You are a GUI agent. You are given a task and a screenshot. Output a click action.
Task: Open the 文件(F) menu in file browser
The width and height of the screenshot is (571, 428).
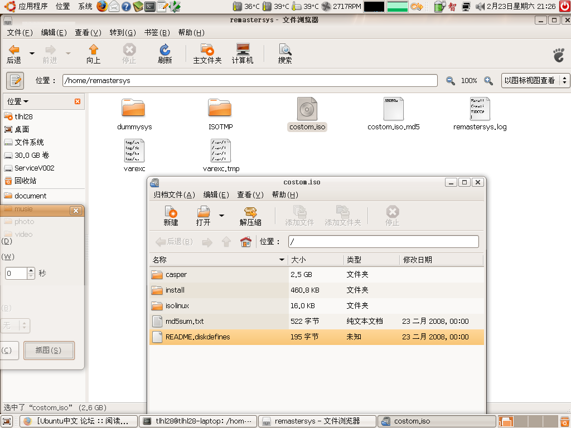20,33
